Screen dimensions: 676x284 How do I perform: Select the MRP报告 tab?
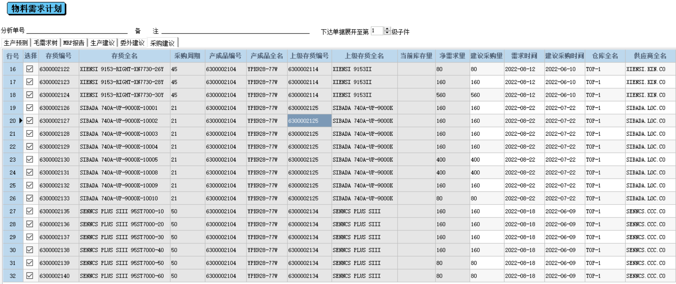click(74, 43)
